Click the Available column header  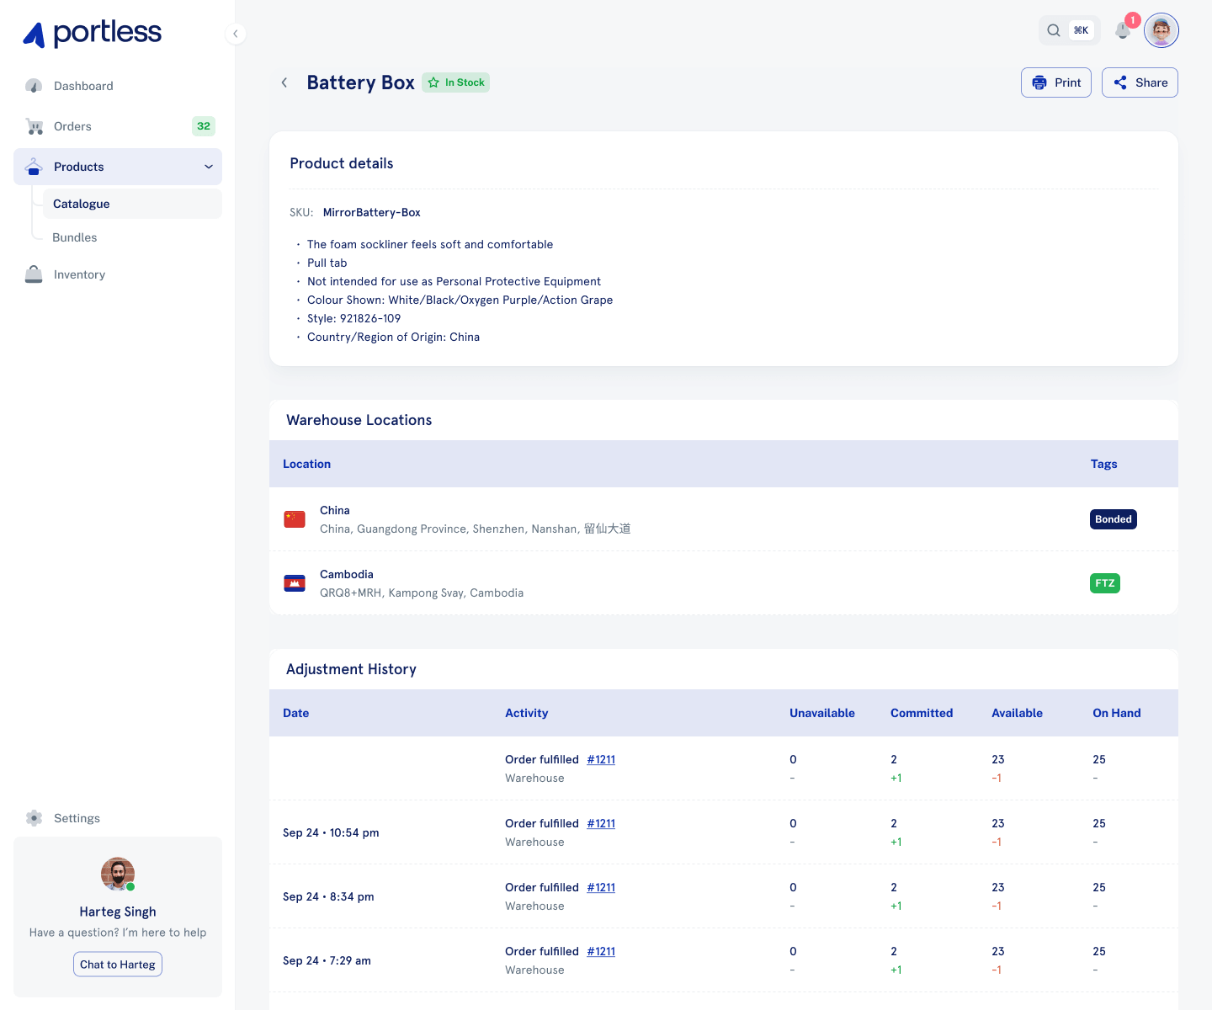1017,713
